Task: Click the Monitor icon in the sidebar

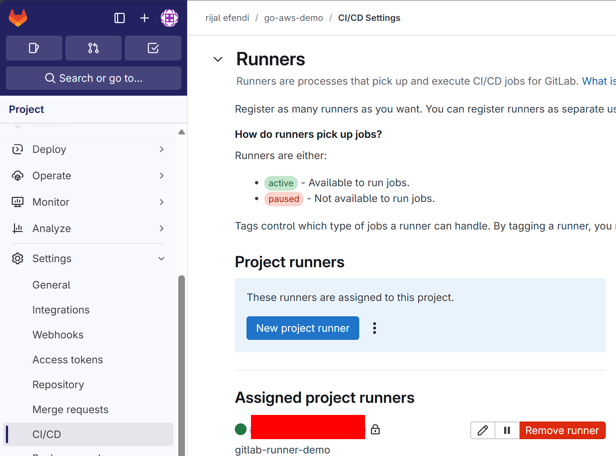Action: pos(17,202)
